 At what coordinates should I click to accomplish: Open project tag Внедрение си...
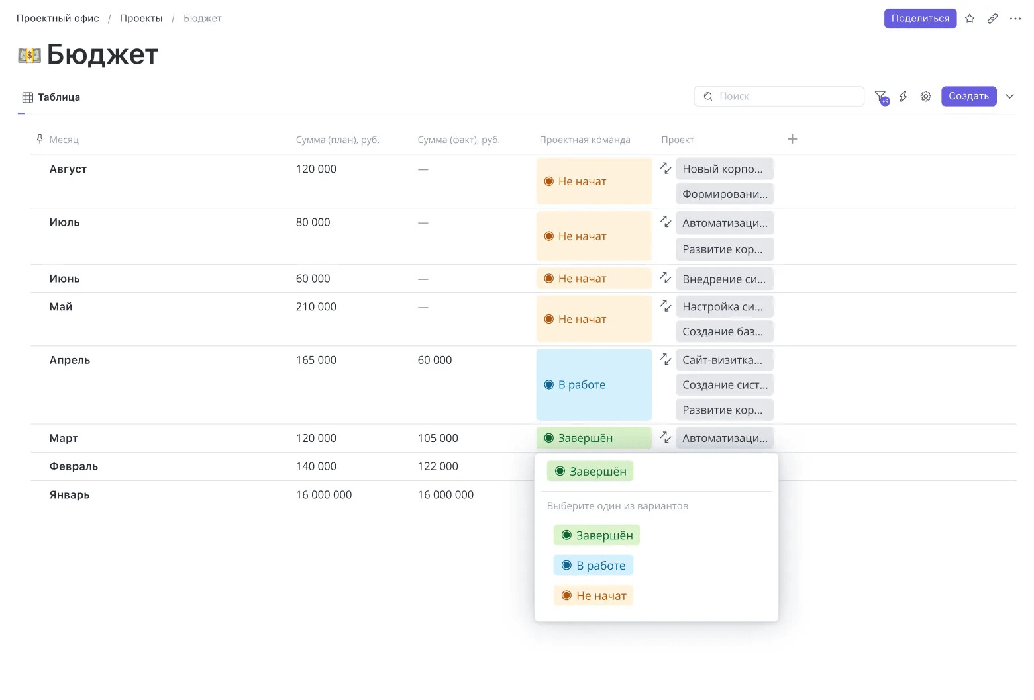[725, 279]
